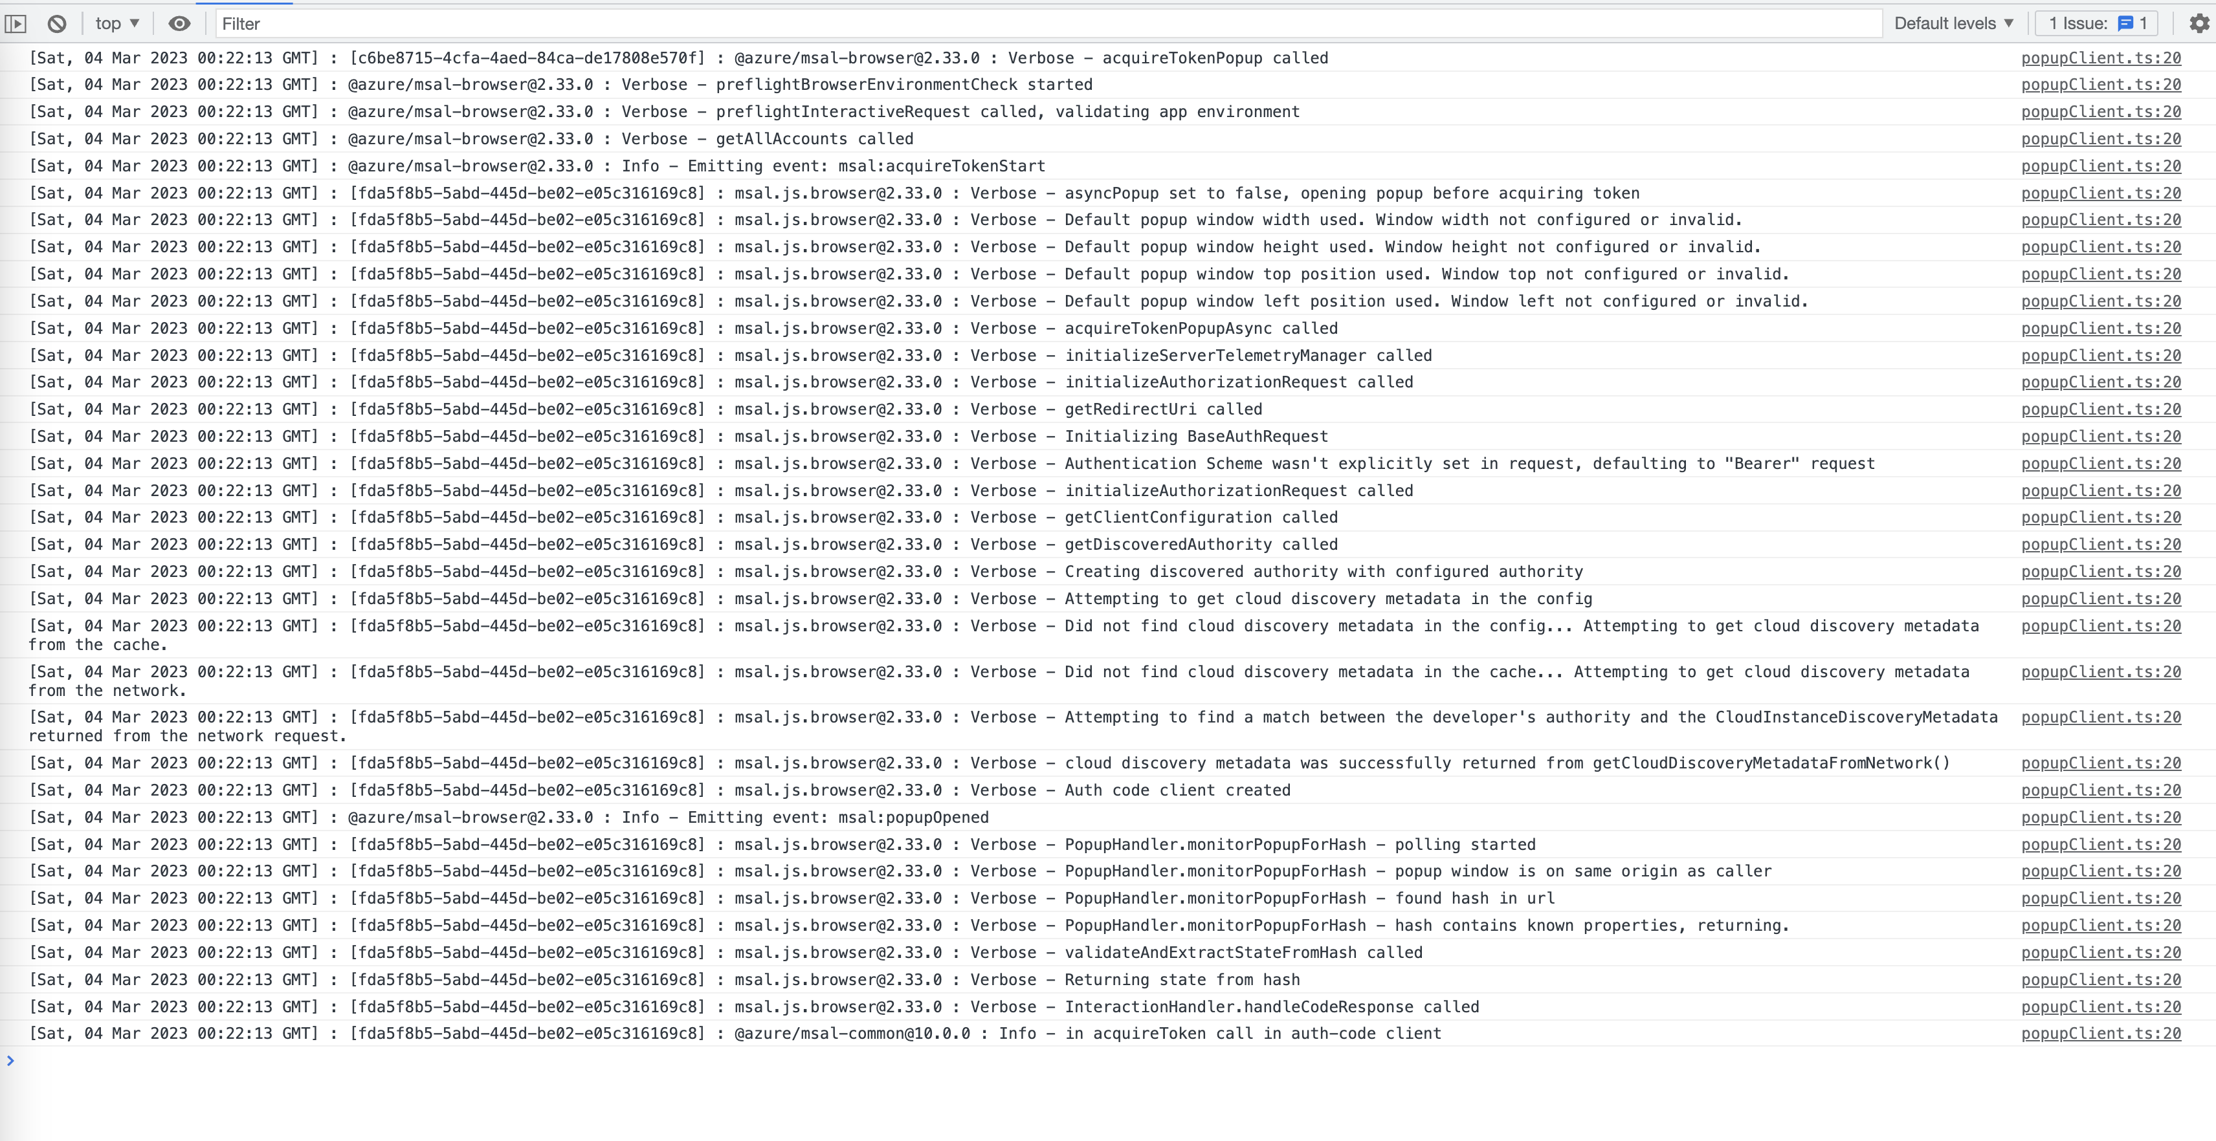The height and width of the screenshot is (1141, 2216).
Task: Open source link for msal:acquireTokenStart event log
Action: pos(2100,167)
